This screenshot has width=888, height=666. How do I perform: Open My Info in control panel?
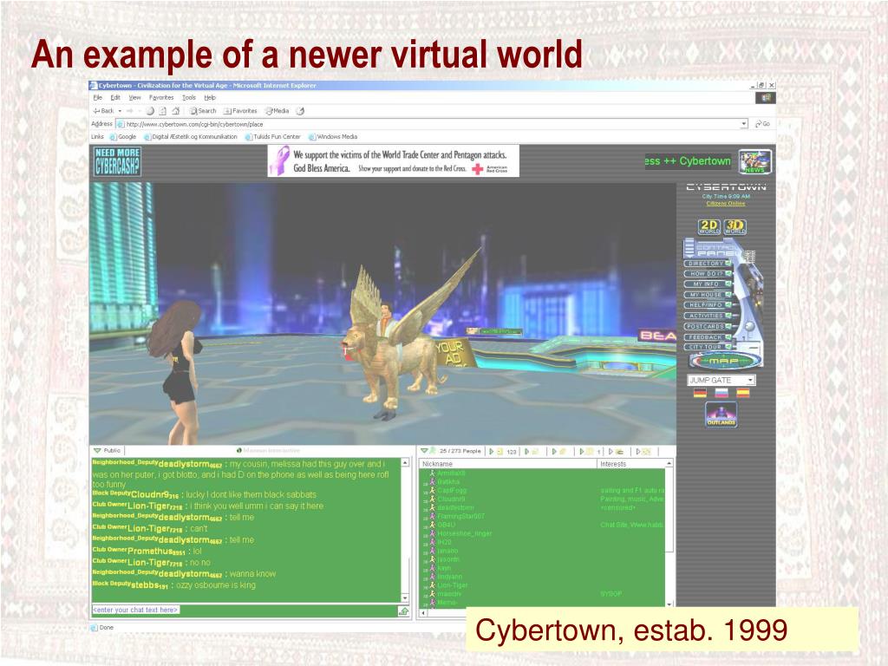[x=708, y=284]
